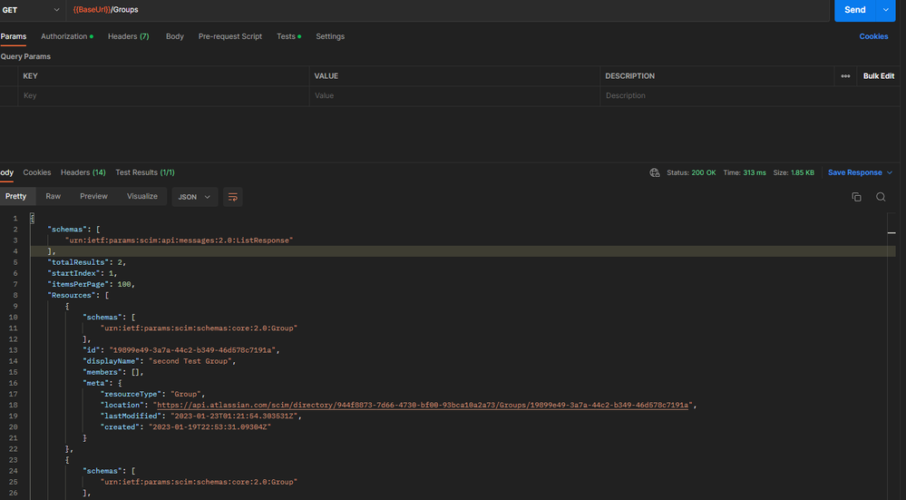Viewport: 906px width, 500px height.
Task: Click the network globe icon near Status
Action: point(655,172)
